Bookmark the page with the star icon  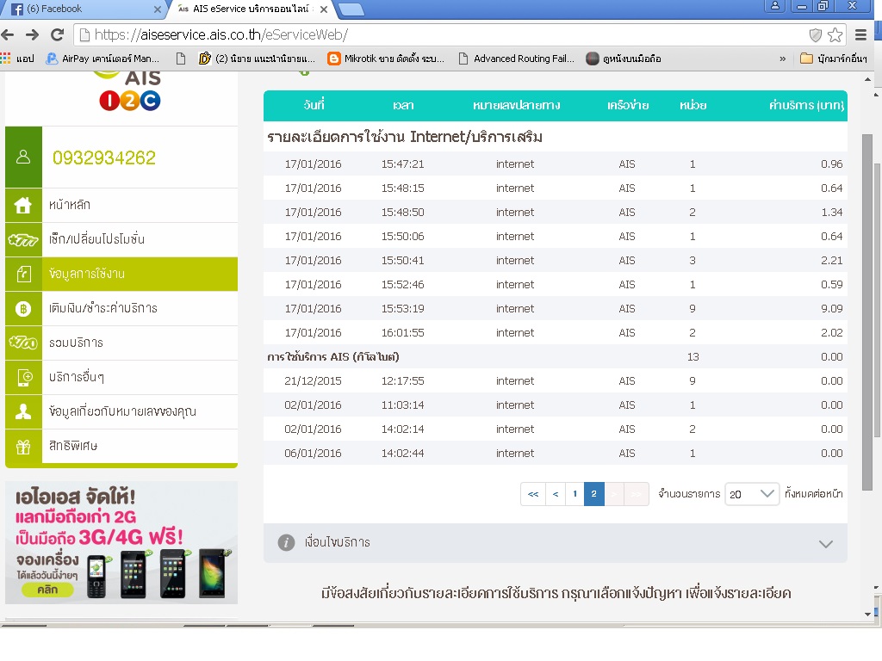(x=835, y=34)
